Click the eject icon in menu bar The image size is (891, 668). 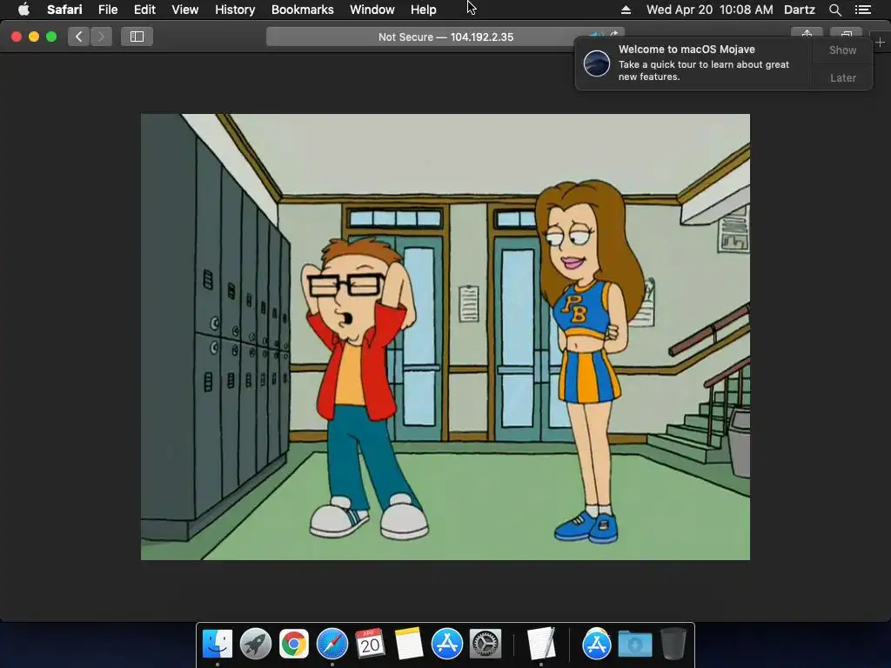[x=626, y=10]
